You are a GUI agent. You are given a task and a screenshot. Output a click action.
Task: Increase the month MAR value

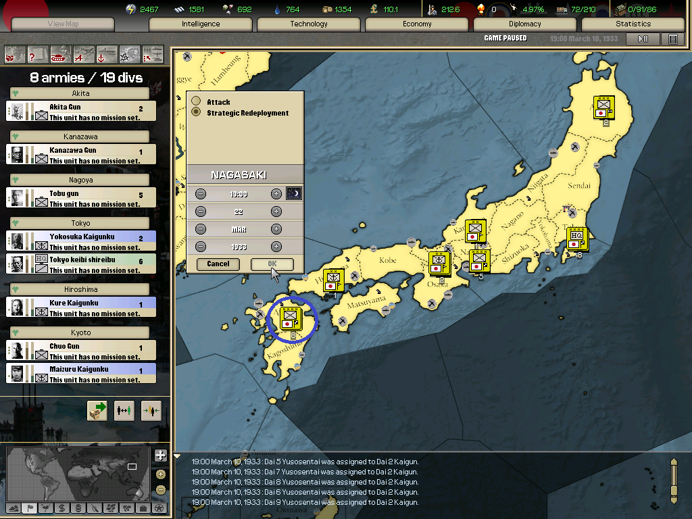[x=276, y=229]
